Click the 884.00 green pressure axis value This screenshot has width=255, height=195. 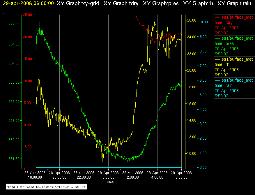[x=14, y=63]
